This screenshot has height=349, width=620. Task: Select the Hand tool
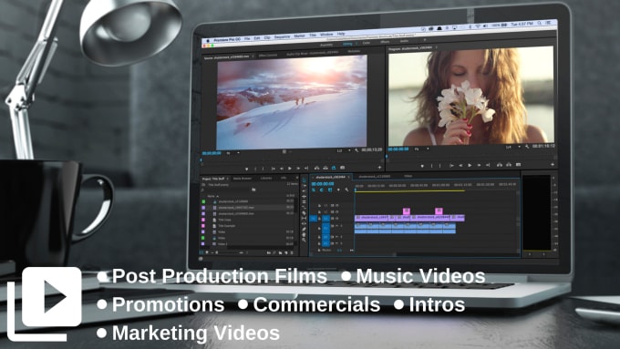[x=304, y=235]
